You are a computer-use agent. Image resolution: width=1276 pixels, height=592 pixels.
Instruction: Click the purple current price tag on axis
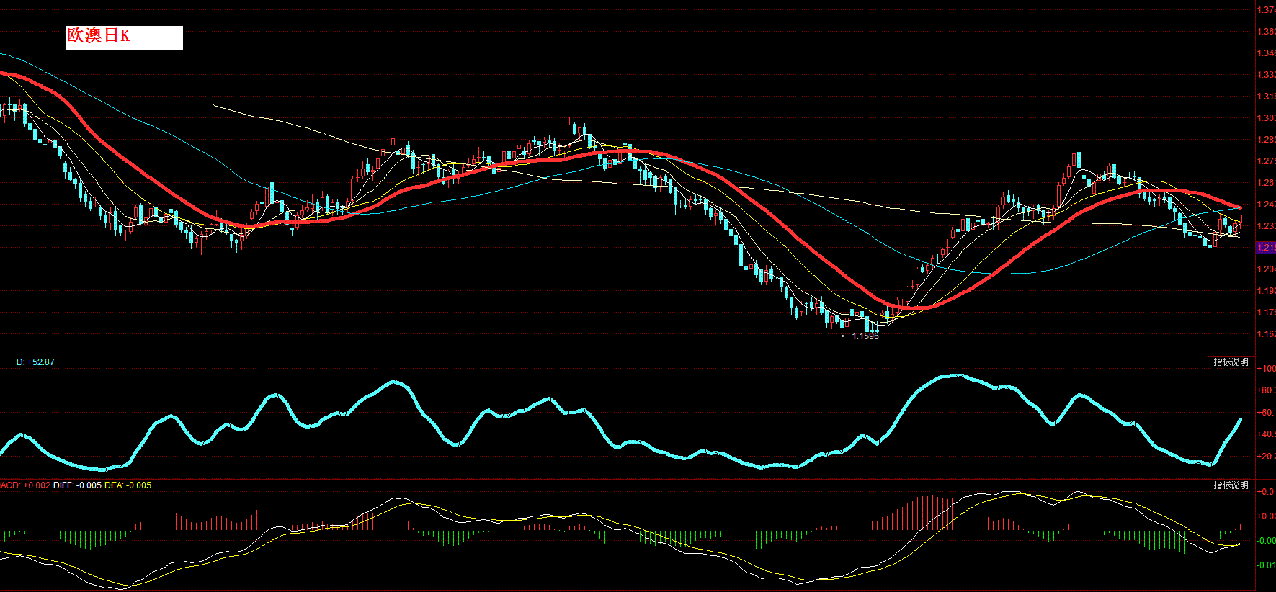1266,248
